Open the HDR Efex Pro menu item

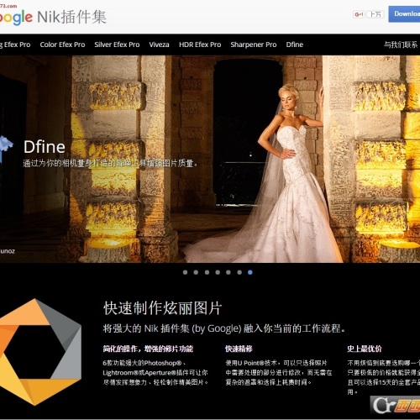[200, 45]
